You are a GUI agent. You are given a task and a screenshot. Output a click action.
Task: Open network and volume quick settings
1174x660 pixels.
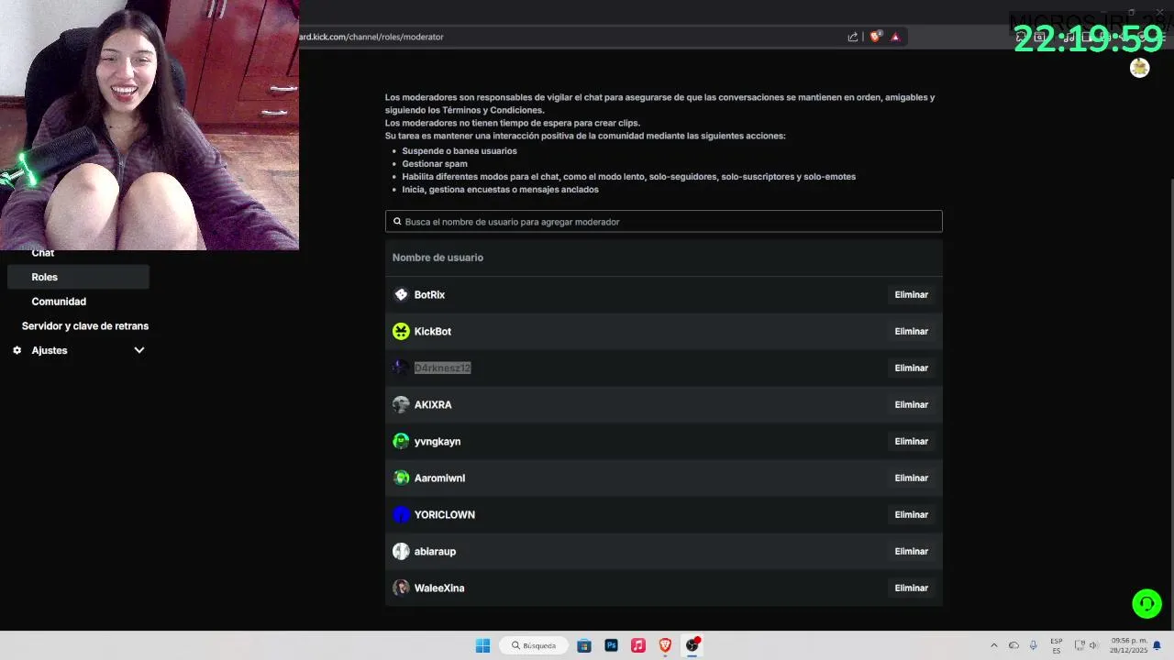(x=1086, y=645)
